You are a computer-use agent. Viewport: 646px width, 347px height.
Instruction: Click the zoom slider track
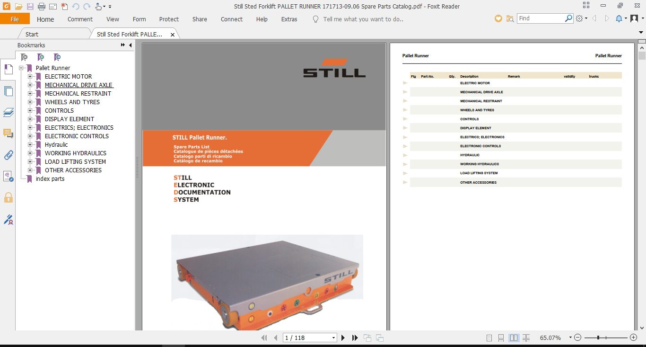[606, 338]
